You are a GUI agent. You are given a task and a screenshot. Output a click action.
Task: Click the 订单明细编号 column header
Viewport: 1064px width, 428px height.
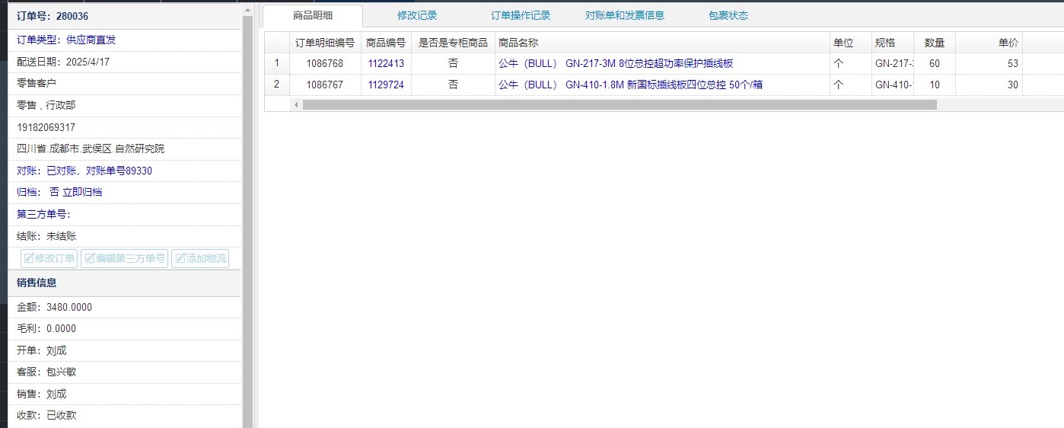[x=325, y=43]
